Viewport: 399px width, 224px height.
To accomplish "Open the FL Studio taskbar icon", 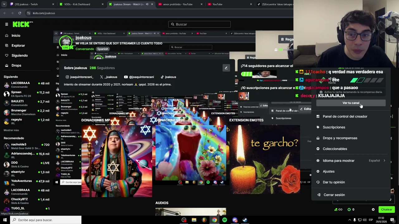I will pyautogui.click(x=204, y=220).
